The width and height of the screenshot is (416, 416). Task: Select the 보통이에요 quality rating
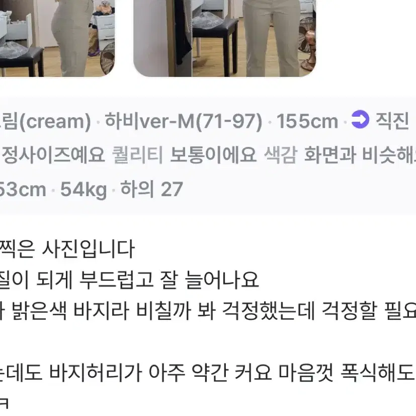pyautogui.click(x=213, y=154)
